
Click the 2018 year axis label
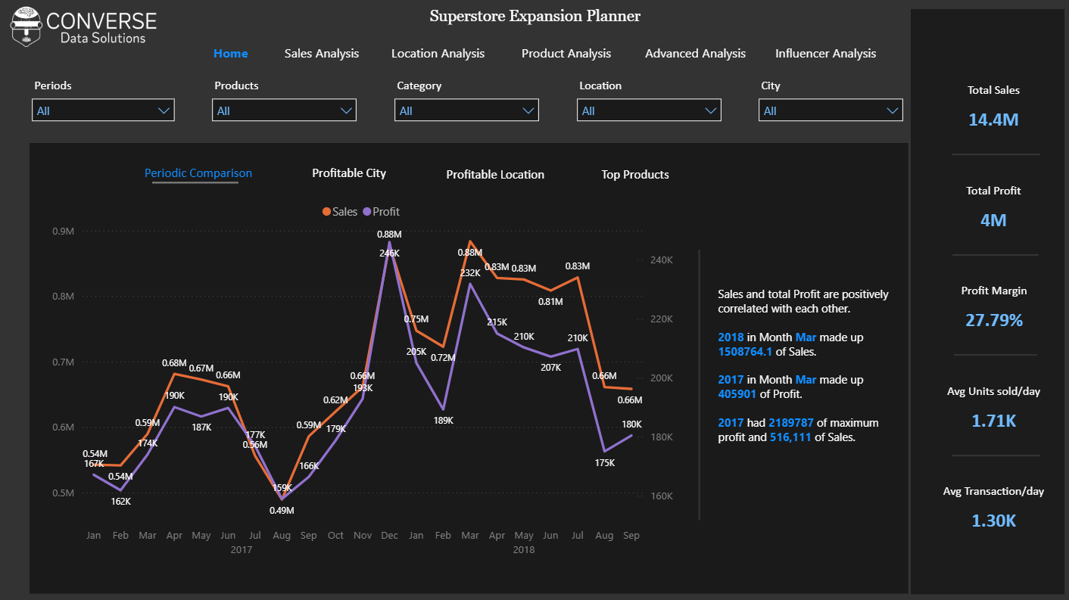click(x=524, y=550)
